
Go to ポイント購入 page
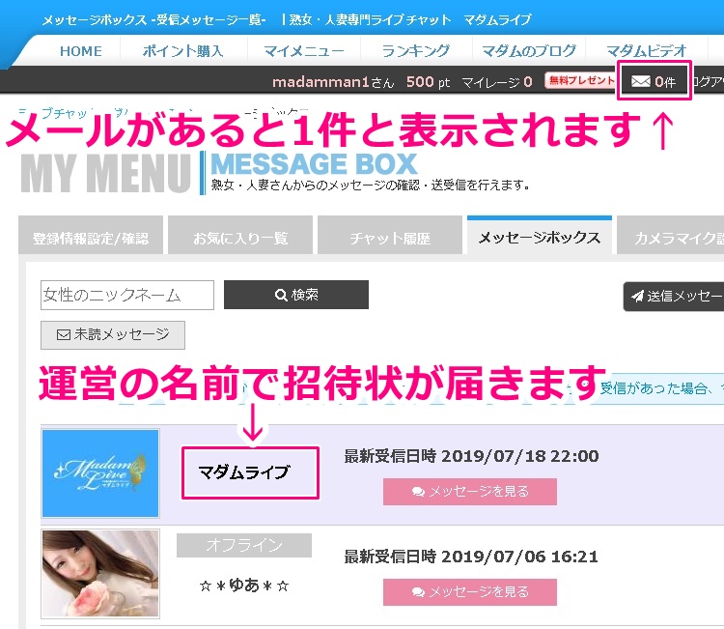pyautogui.click(x=183, y=51)
